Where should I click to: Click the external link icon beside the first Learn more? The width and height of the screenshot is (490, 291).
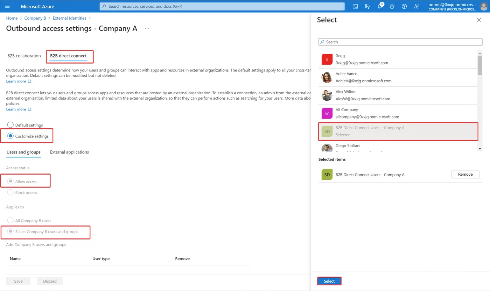pos(29,81)
